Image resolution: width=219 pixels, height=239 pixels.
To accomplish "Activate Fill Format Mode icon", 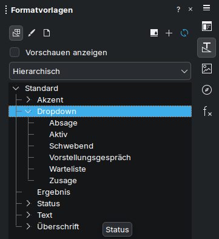I will tap(154, 33).
